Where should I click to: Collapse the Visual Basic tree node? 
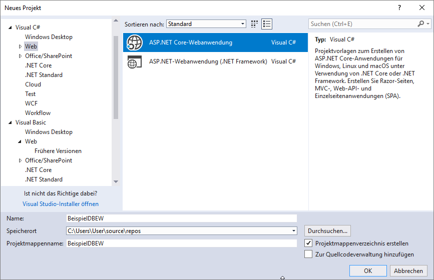[10, 122]
